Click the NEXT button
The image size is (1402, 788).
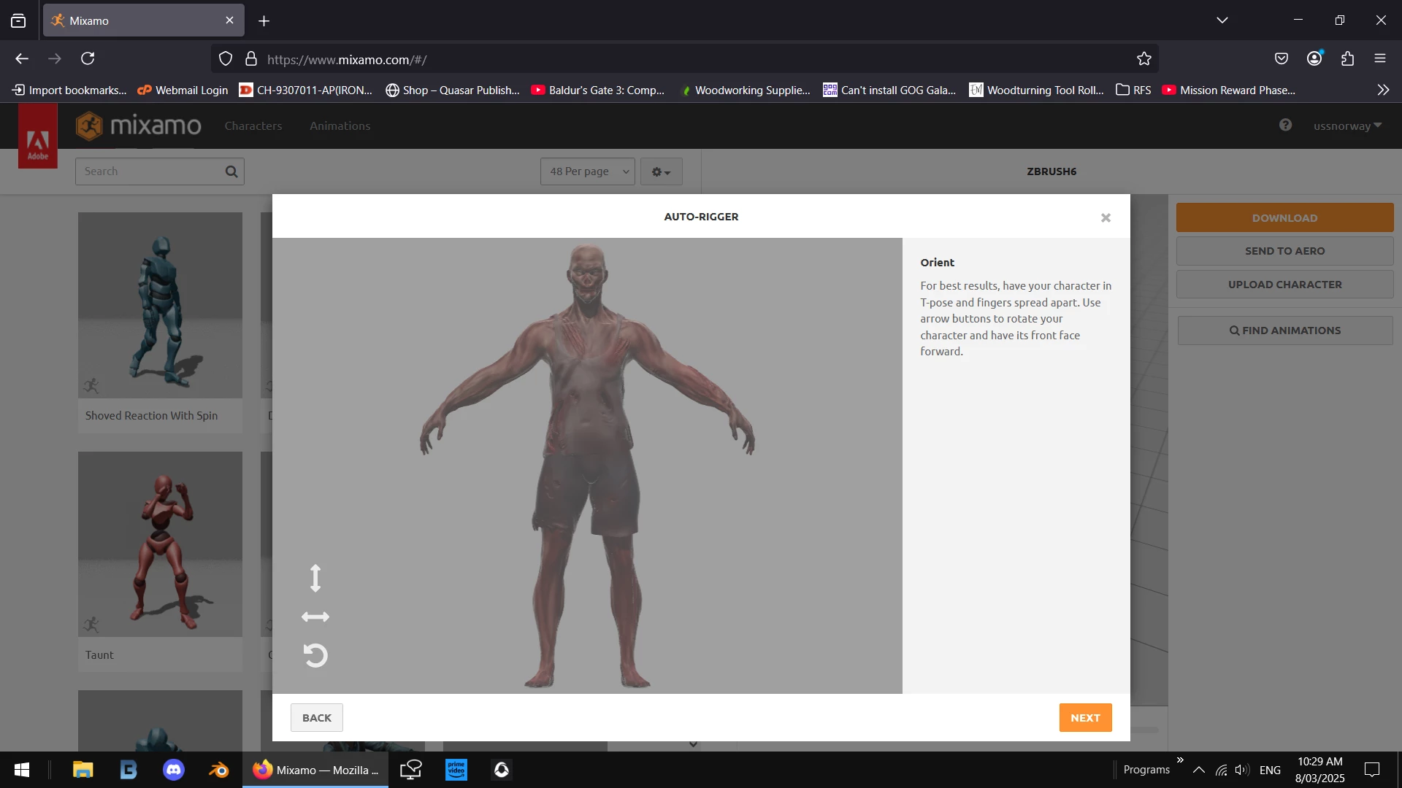click(x=1085, y=718)
